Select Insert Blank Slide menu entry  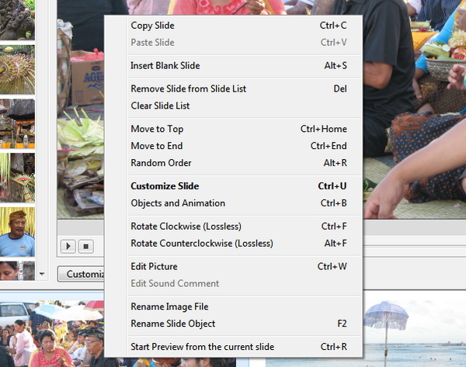(x=165, y=66)
